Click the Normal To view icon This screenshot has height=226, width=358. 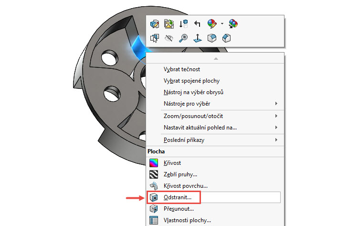pyautogui.click(x=198, y=38)
